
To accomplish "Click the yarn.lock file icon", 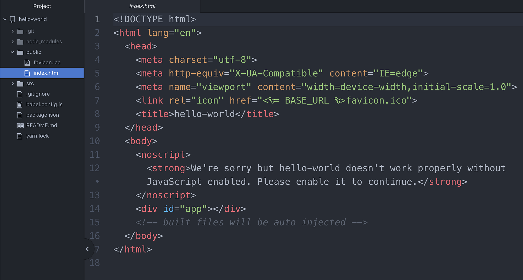I will click(20, 136).
